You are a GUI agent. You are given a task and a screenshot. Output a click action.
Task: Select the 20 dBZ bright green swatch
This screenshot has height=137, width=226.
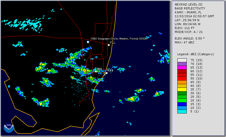tap(182, 101)
